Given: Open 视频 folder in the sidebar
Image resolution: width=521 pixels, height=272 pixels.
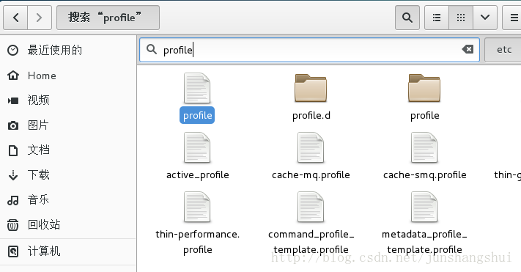Looking at the screenshot, I should coord(68,100).
